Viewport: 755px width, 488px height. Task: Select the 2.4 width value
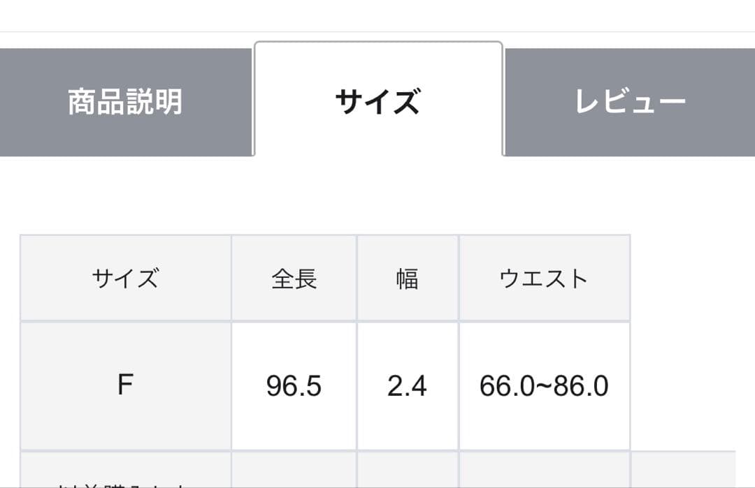point(407,385)
